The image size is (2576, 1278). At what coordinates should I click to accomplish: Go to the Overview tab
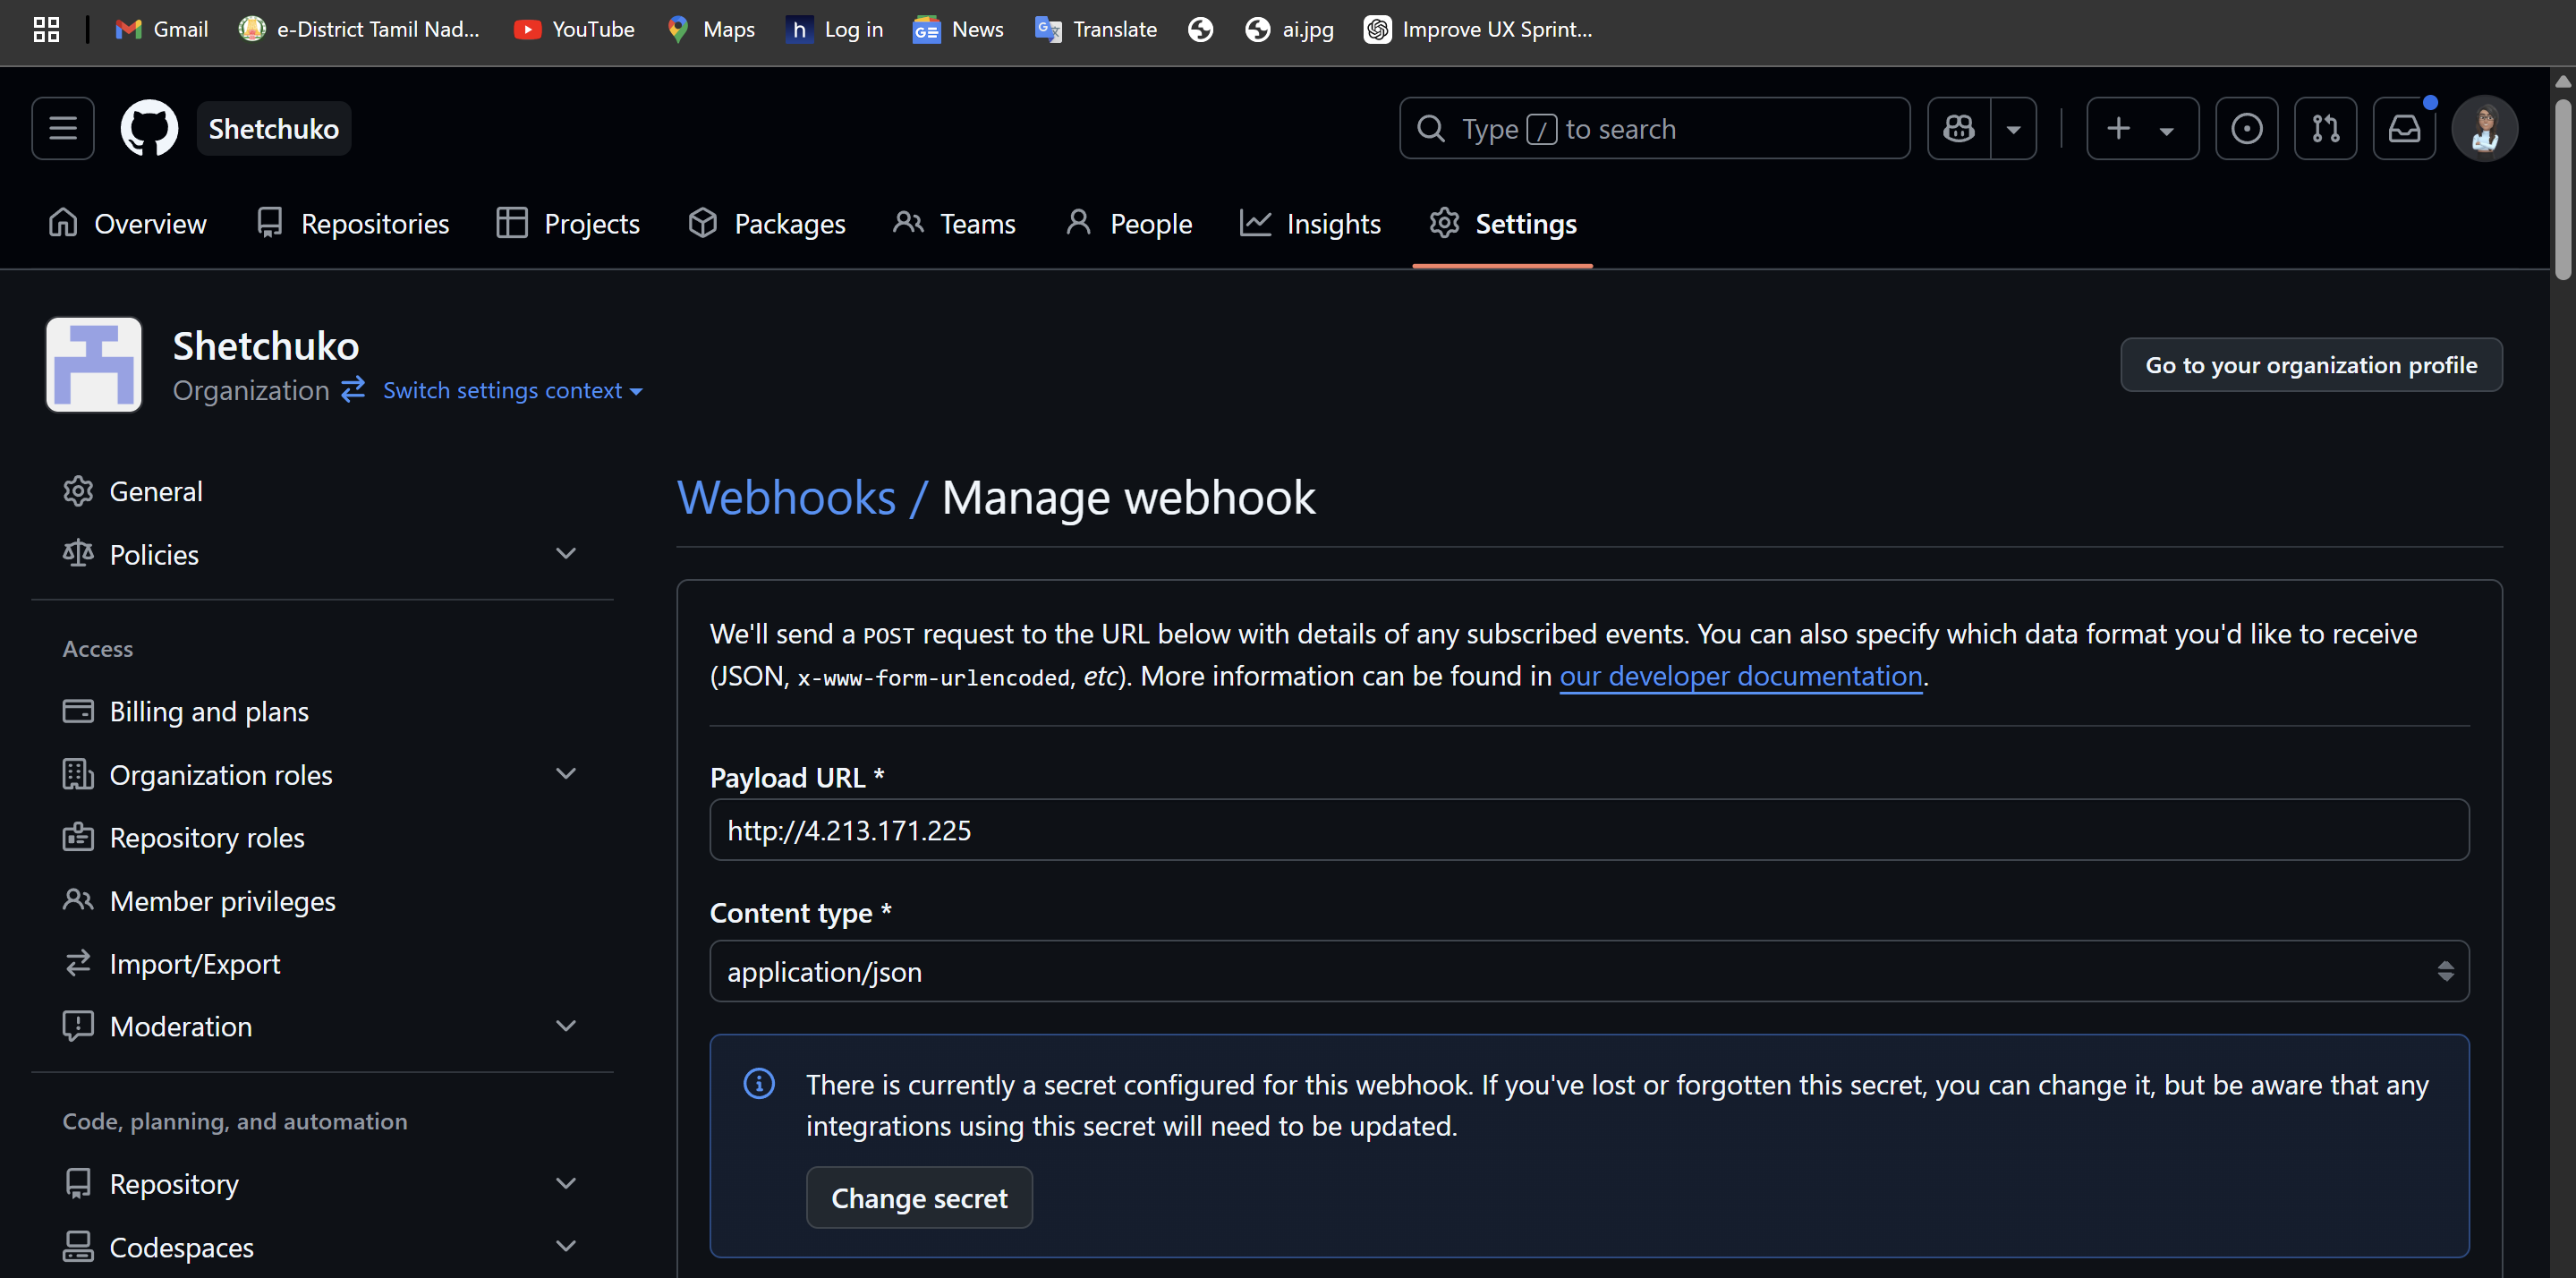pos(127,223)
